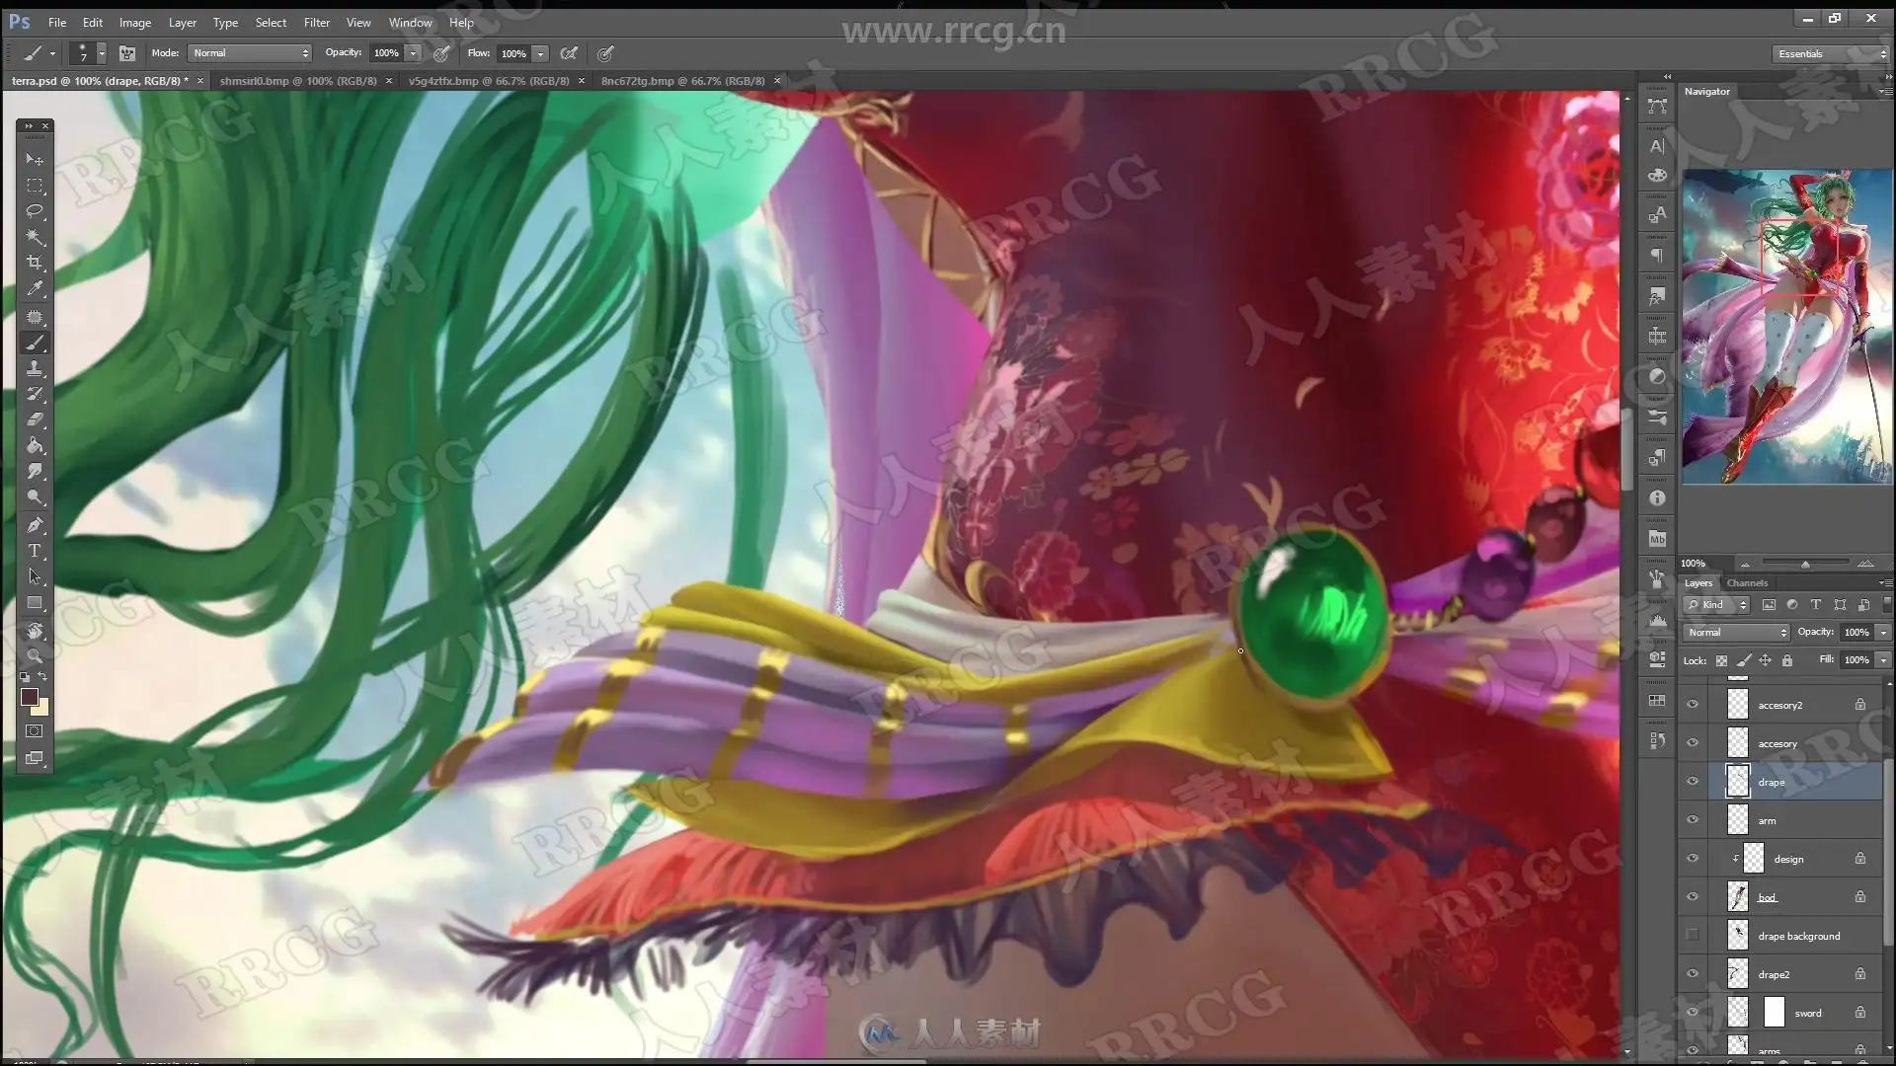Click the lock all icon in Layers panel
The image size is (1896, 1066).
point(1787,660)
